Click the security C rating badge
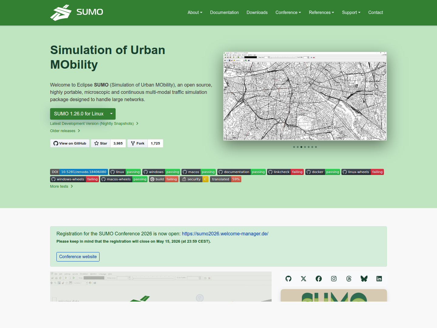The height and width of the screenshot is (328, 437). point(194,179)
